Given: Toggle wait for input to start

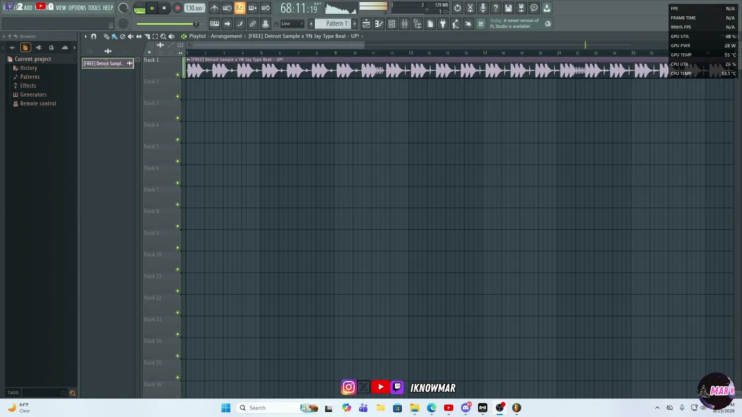Looking at the screenshot, I should pyautogui.click(x=227, y=8).
